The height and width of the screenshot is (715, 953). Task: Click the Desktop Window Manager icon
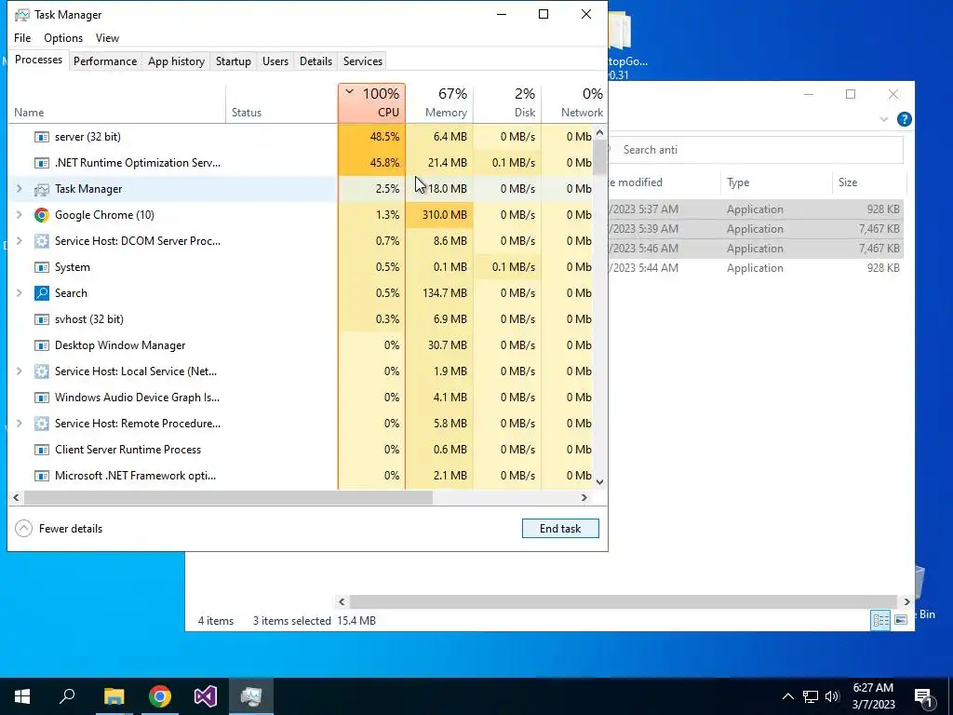pos(41,345)
